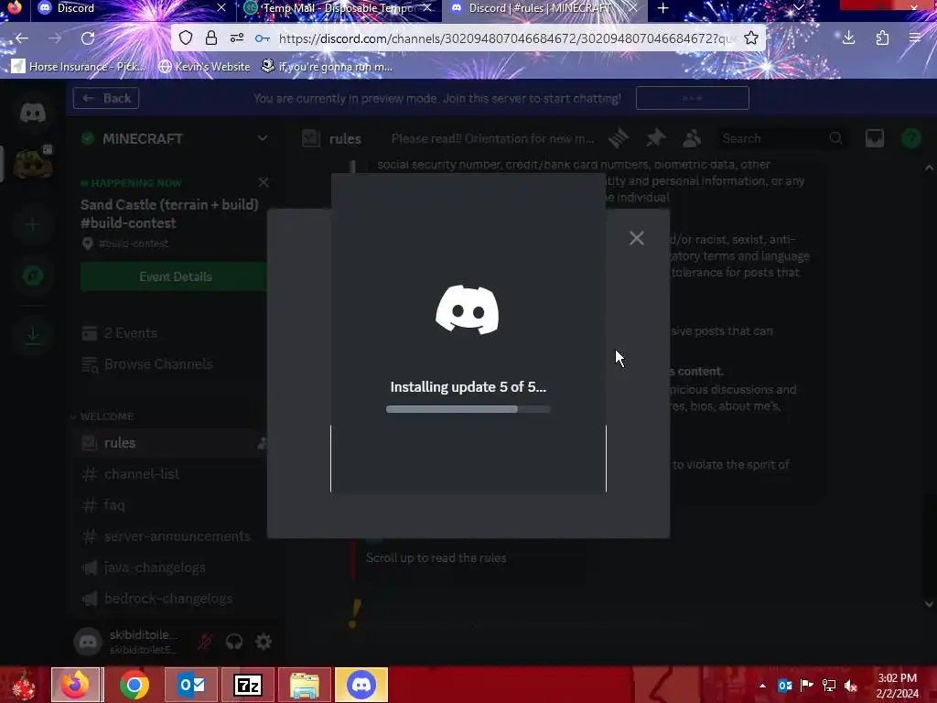
Task: Open User Settings gear icon
Action: pos(264,642)
